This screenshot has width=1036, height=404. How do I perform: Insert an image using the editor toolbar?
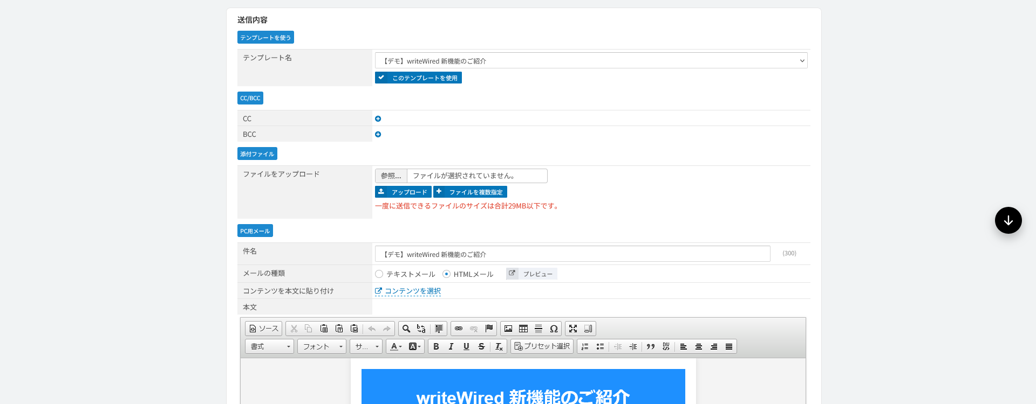(508, 329)
